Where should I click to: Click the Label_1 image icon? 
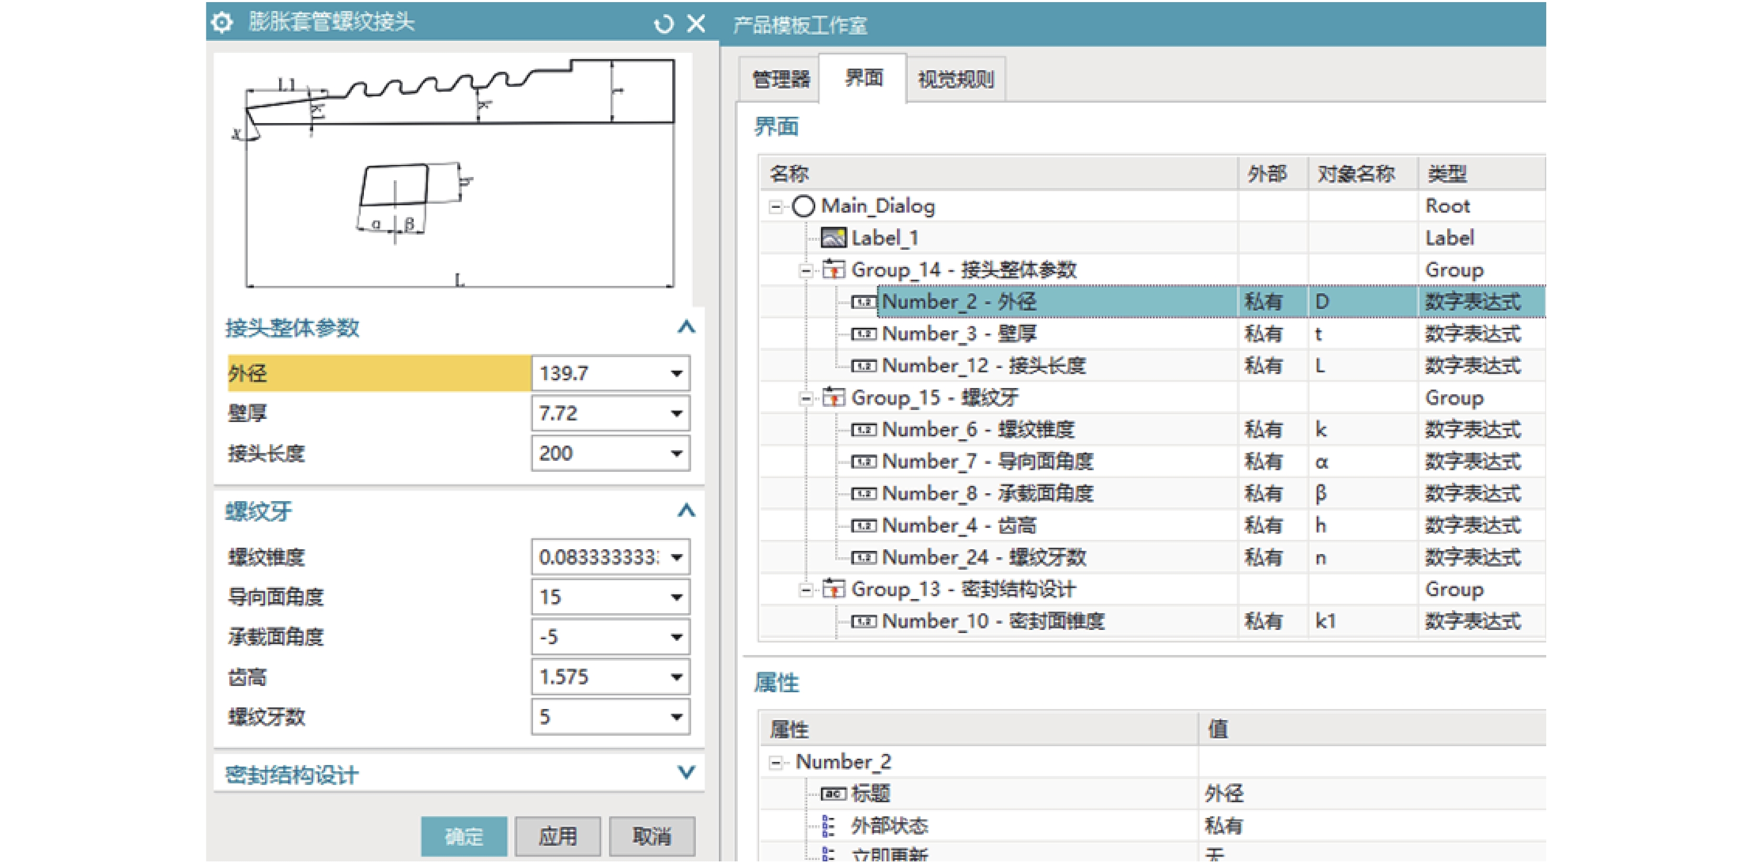pos(834,238)
